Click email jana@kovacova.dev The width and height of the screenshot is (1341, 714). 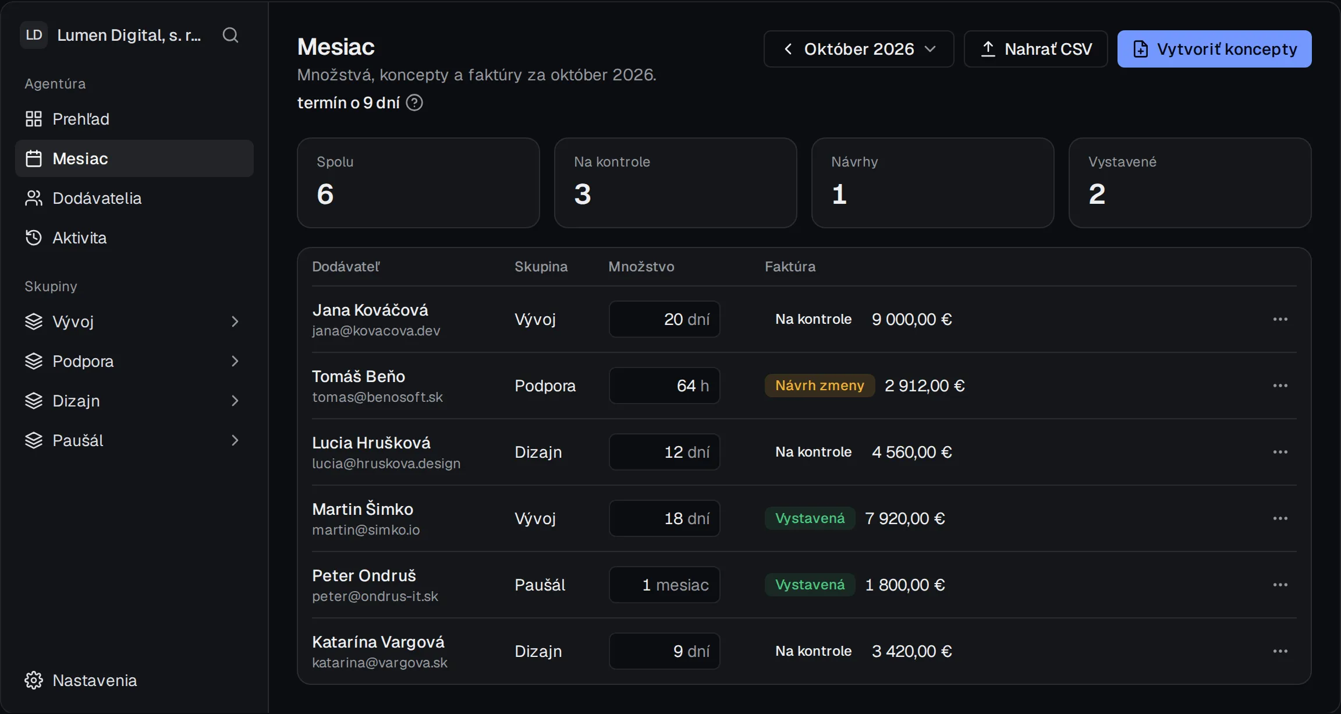(376, 331)
